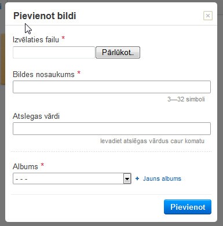
Task: Click the red asterisk after Bildes nosaukums
Action: (79, 72)
